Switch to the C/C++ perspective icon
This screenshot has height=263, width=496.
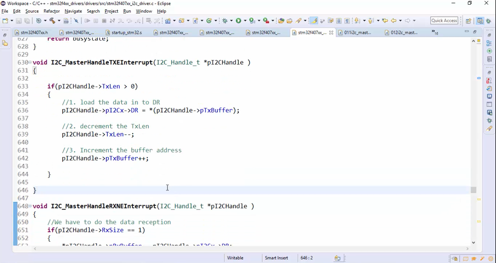480,21
